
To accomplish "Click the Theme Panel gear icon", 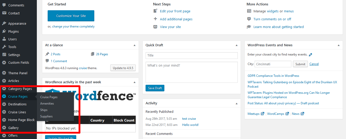I will (4, 73).
